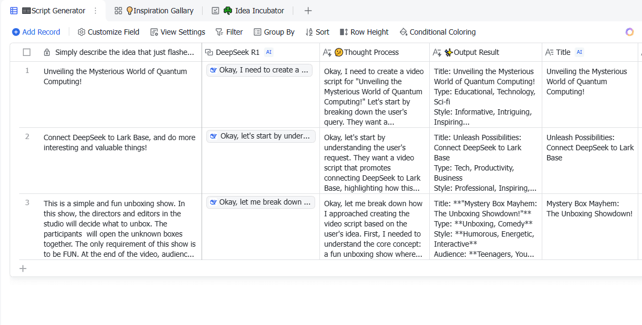Open 'Okay, let me break down ...' chip
Image resolution: width=642 pixels, height=325 pixels.
click(260, 202)
